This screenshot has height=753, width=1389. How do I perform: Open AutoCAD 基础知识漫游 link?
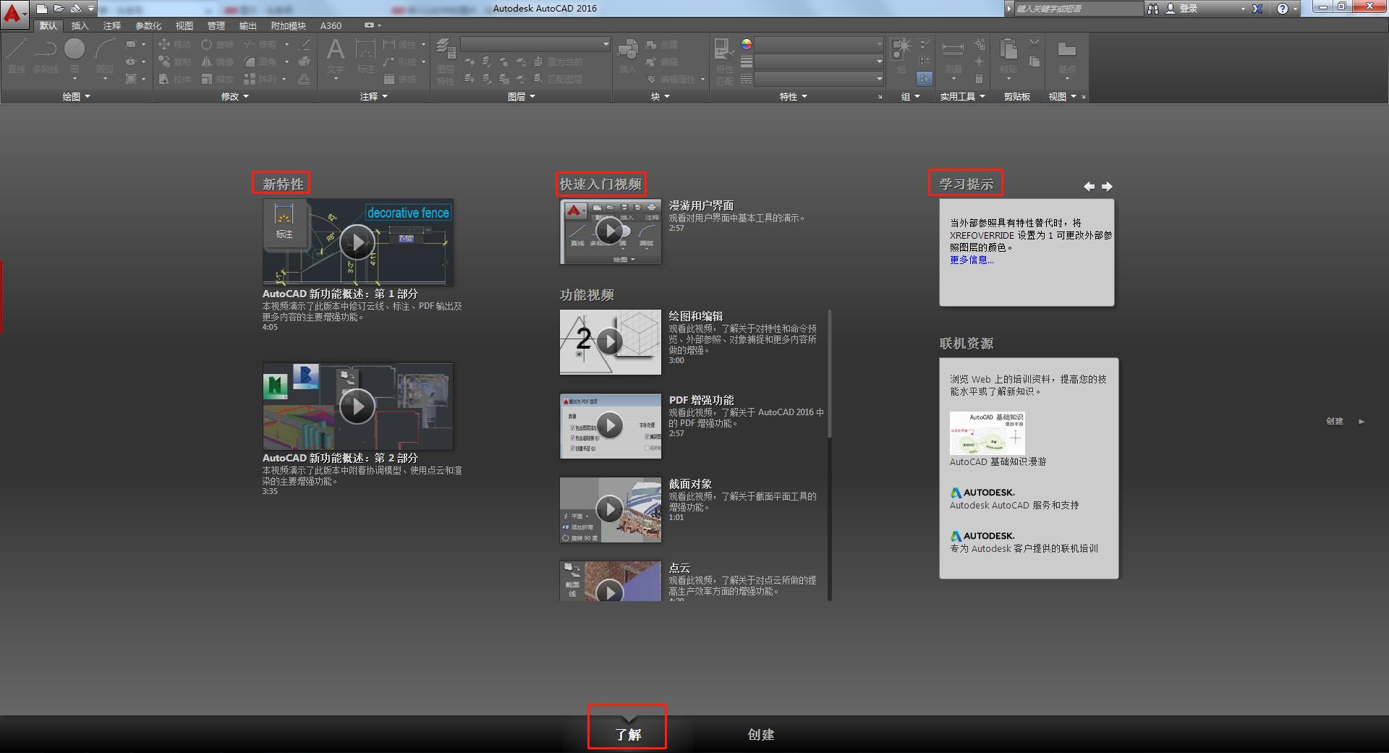[998, 461]
